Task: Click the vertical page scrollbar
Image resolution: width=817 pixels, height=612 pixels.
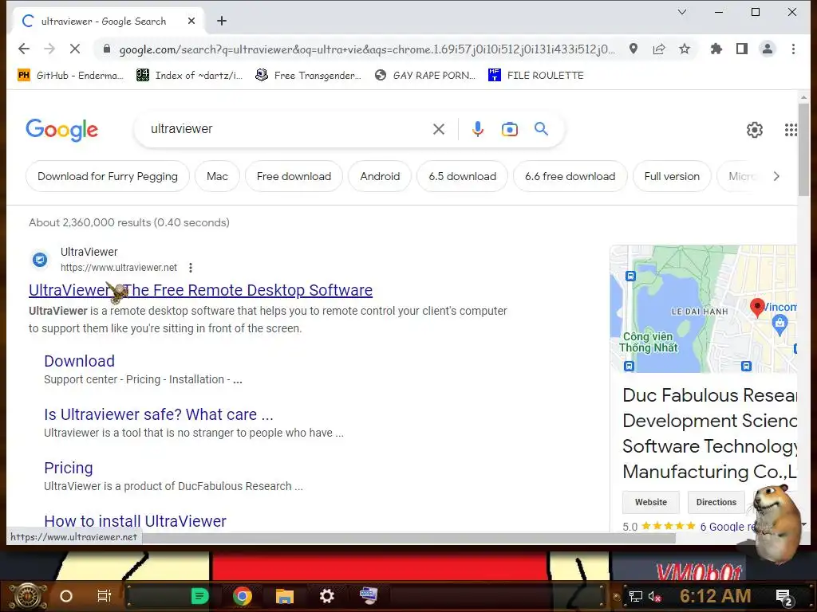Action: click(803, 150)
